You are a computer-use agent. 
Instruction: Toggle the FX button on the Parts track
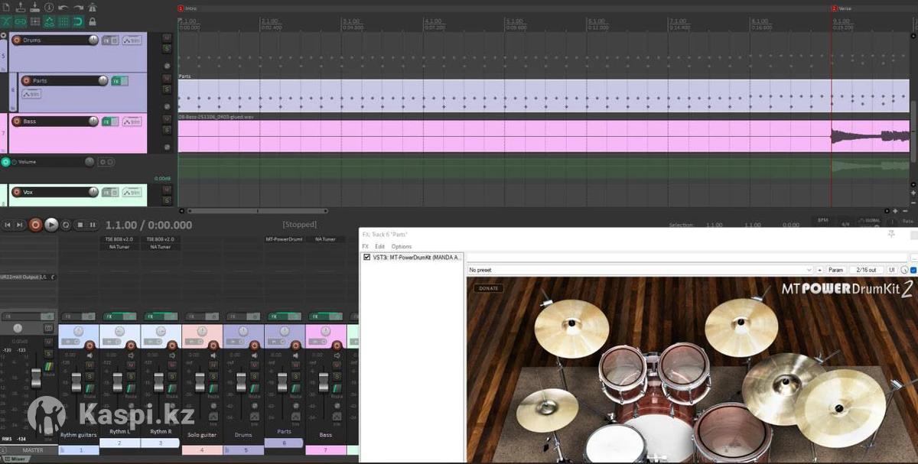coord(117,81)
